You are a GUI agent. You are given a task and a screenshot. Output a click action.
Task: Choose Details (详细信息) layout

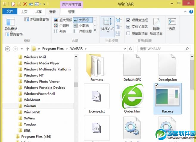83,31
